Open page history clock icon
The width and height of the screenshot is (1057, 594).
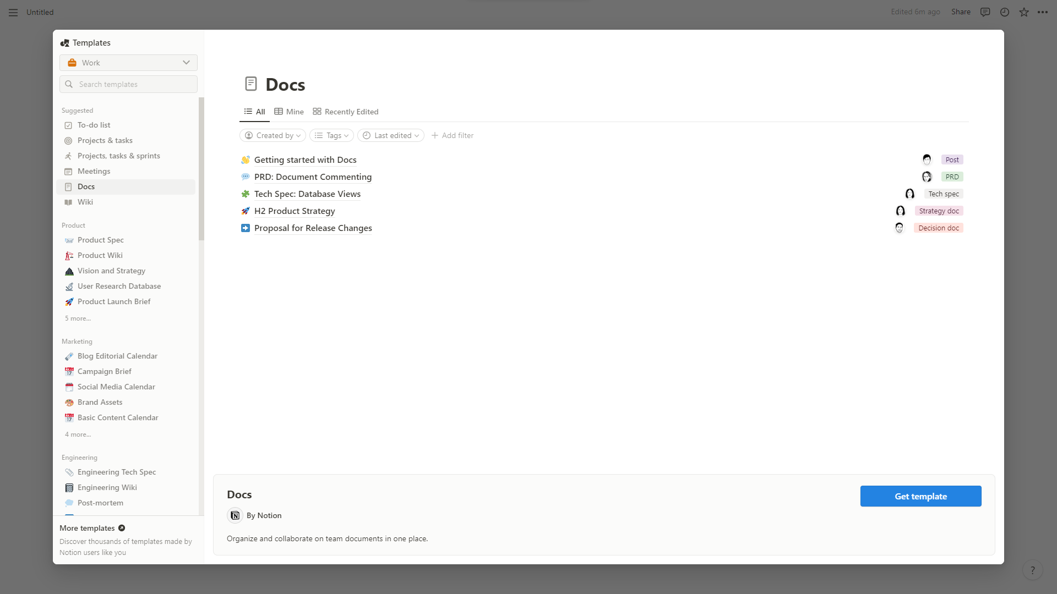point(1004,12)
